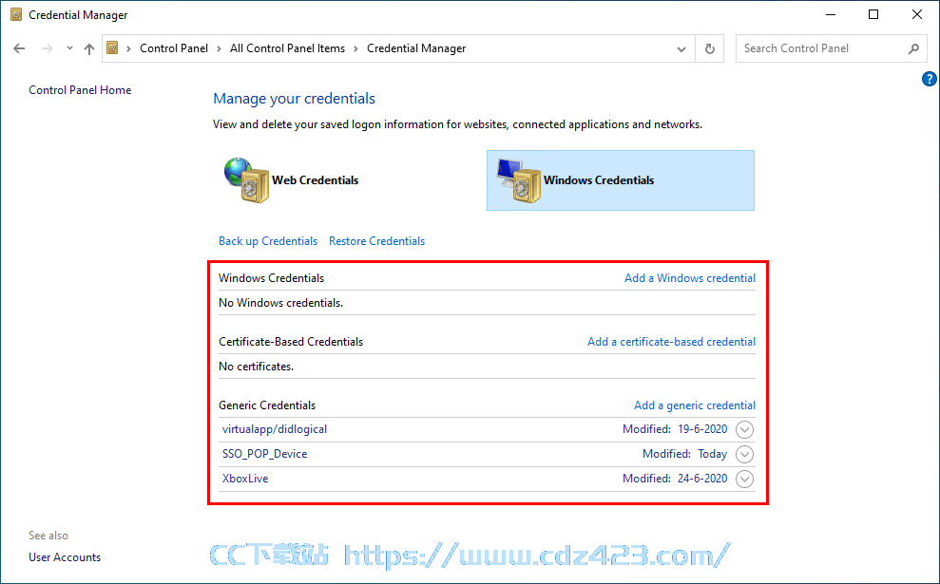The height and width of the screenshot is (584, 940).
Task: Click the Modified Today text
Action: click(x=684, y=454)
